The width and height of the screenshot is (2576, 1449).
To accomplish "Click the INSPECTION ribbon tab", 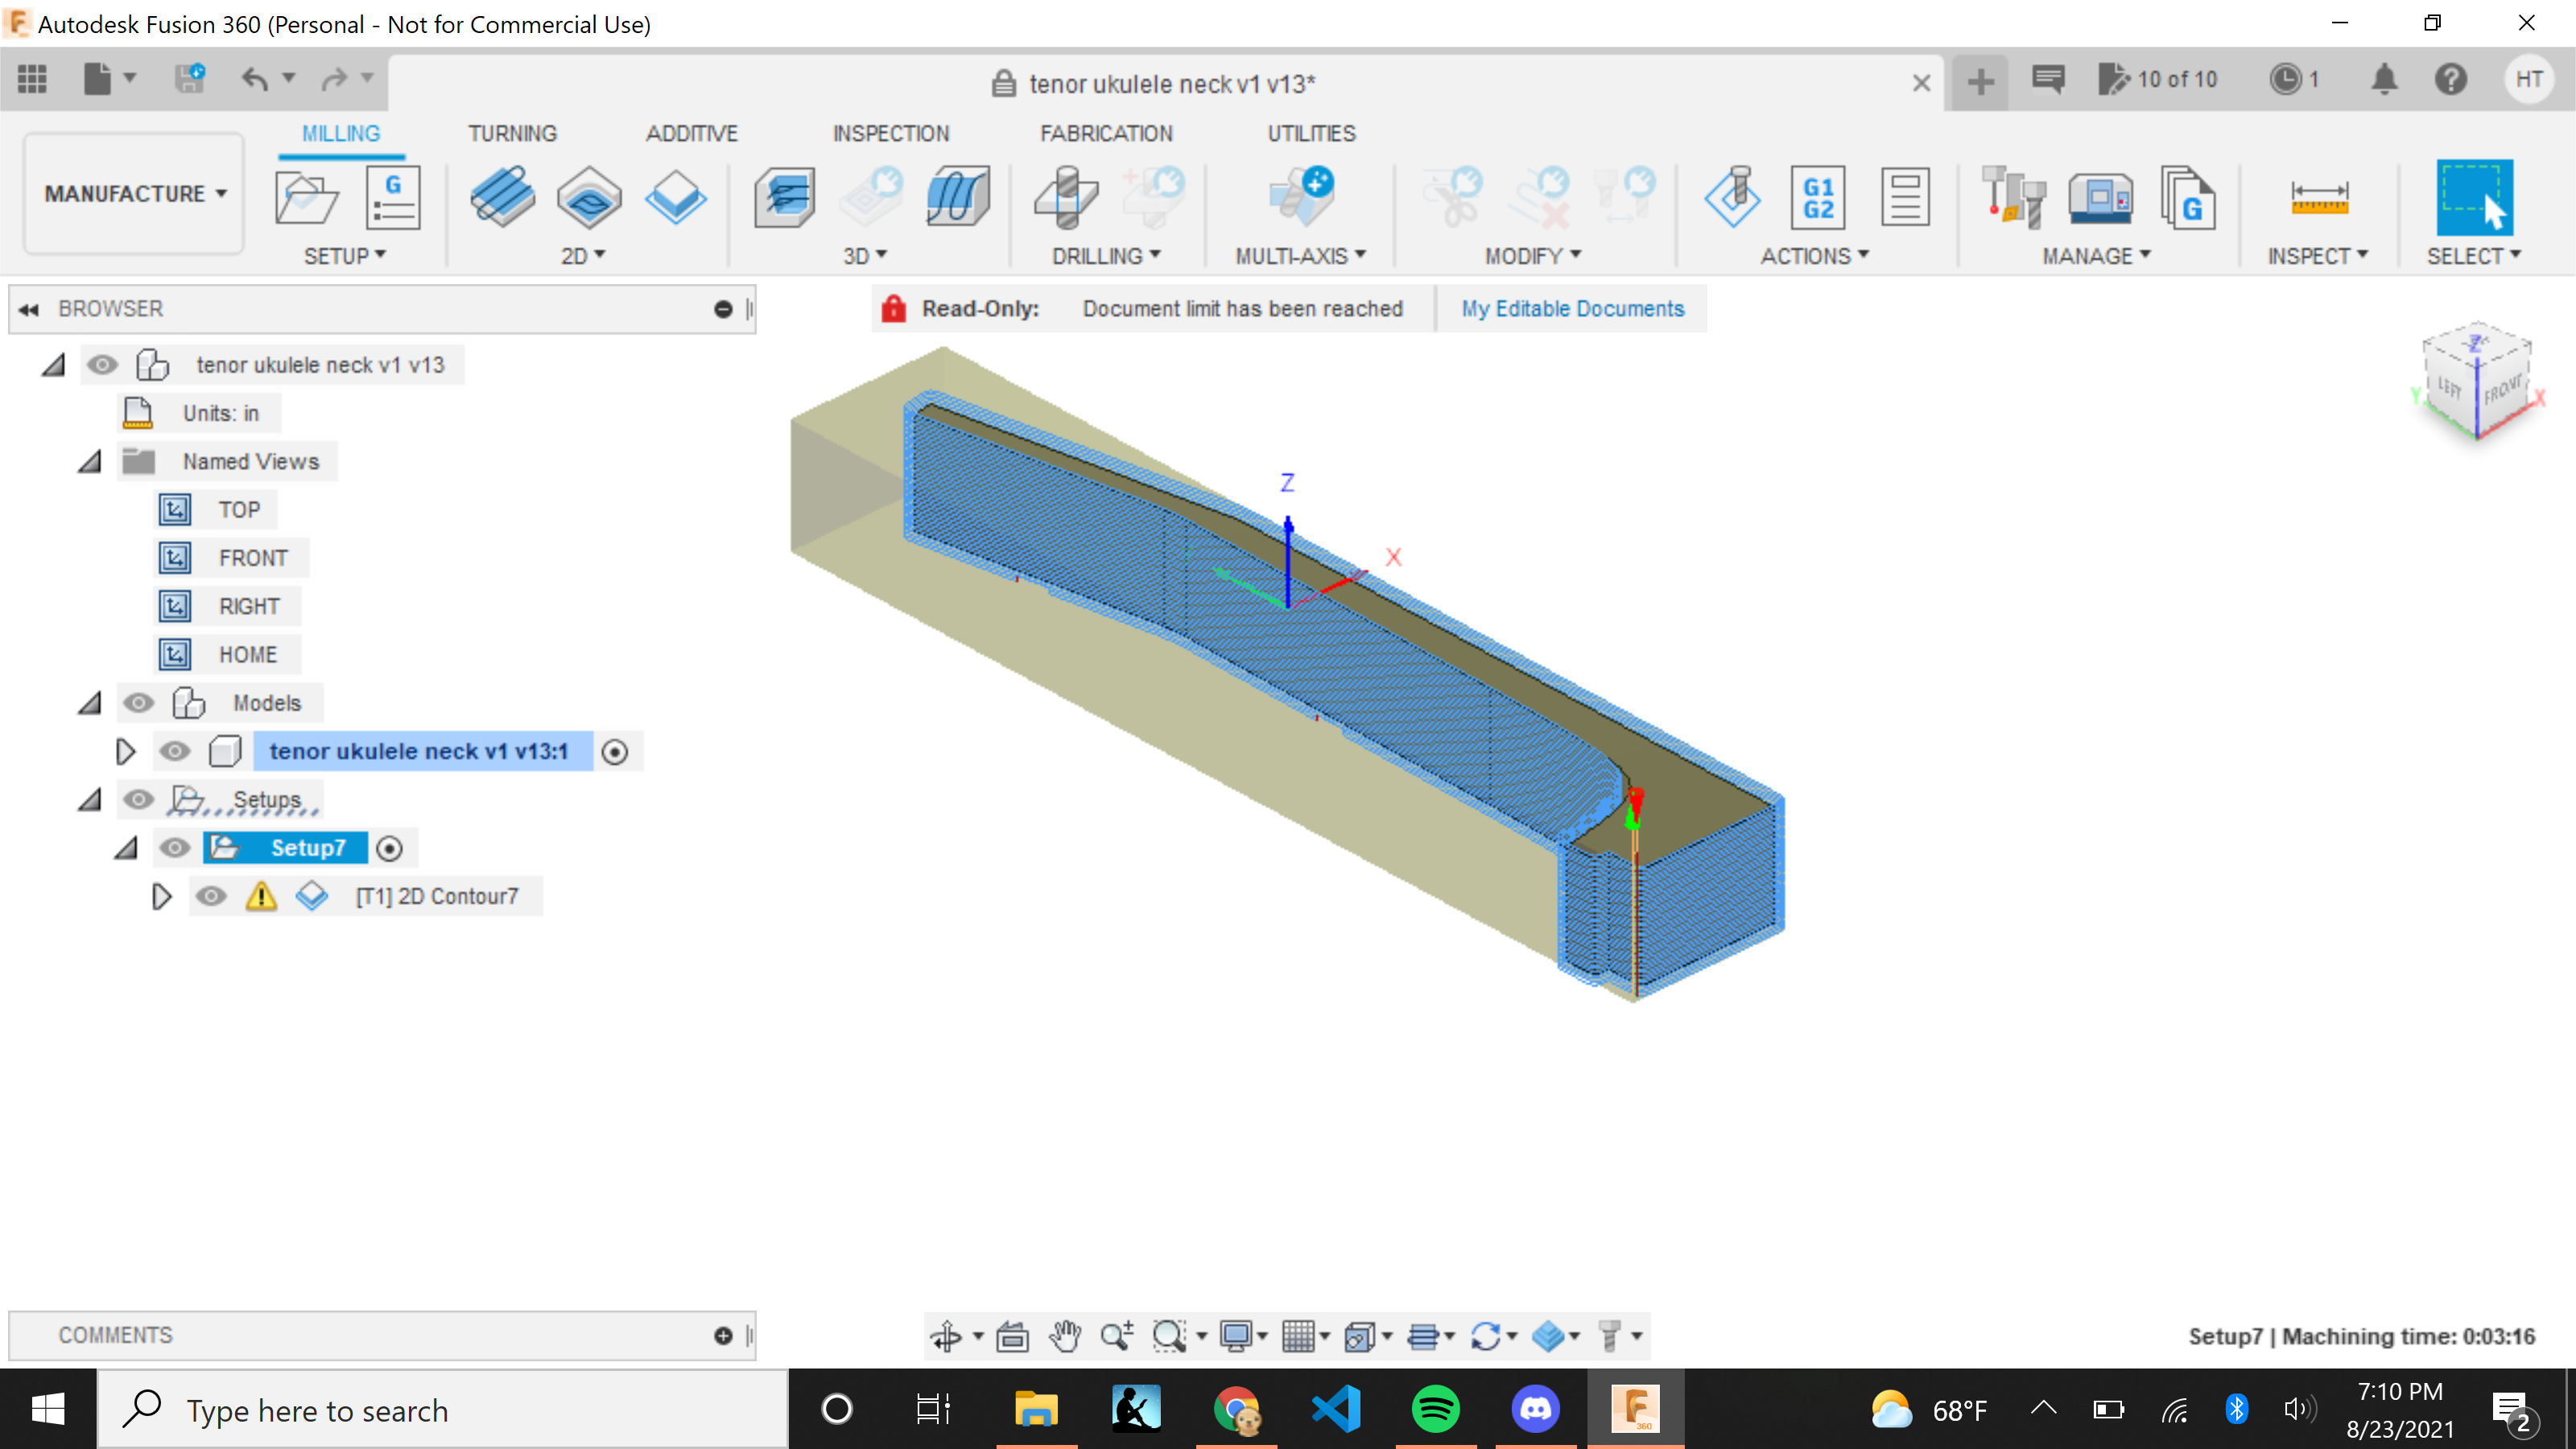I will 888,133.
